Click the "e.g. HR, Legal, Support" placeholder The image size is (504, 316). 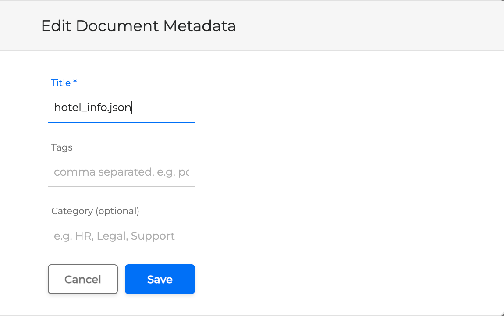click(114, 236)
